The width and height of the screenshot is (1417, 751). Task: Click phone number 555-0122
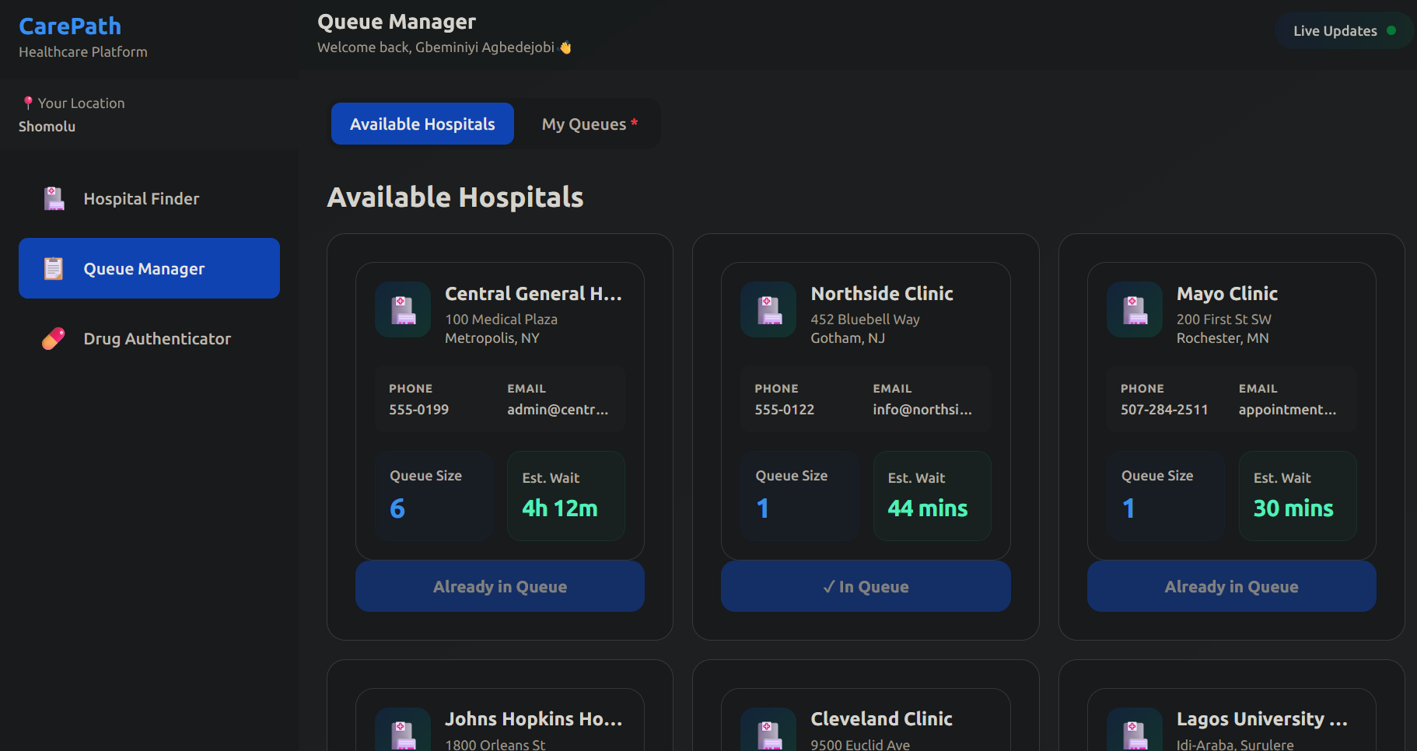(784, 410)
